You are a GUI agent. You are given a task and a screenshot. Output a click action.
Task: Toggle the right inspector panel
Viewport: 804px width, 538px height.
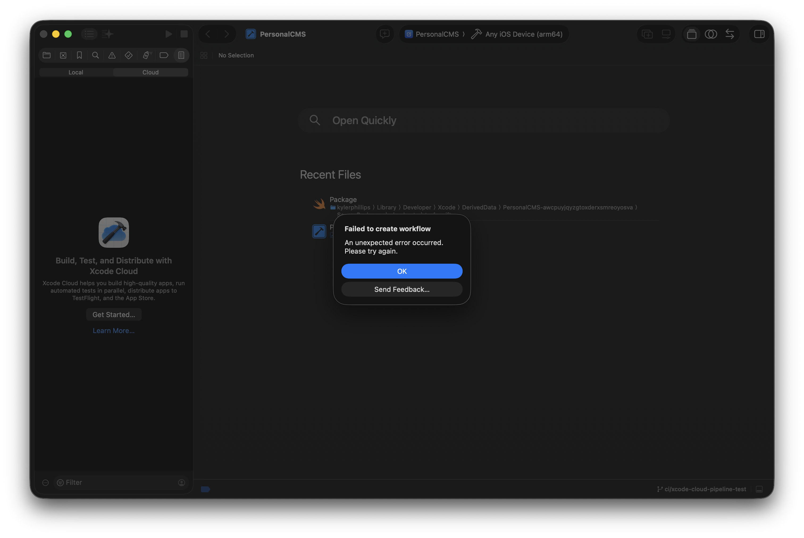click(759, 34)
